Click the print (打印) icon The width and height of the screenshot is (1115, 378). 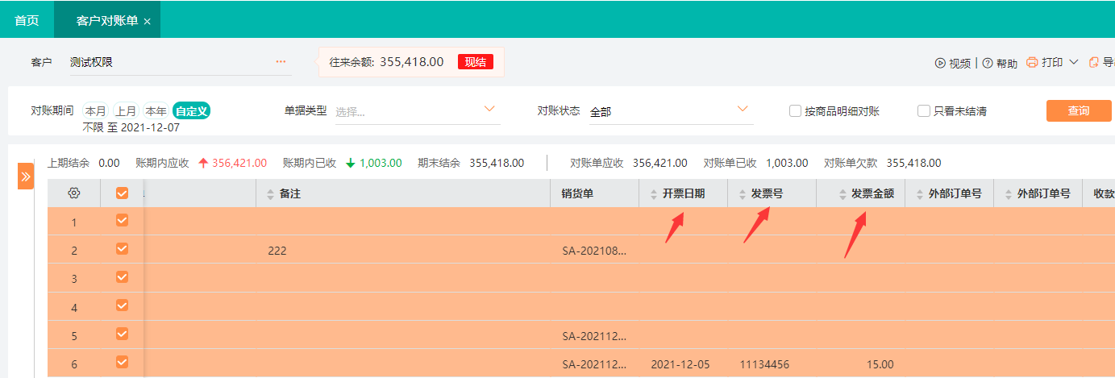tap(1032, 62)
